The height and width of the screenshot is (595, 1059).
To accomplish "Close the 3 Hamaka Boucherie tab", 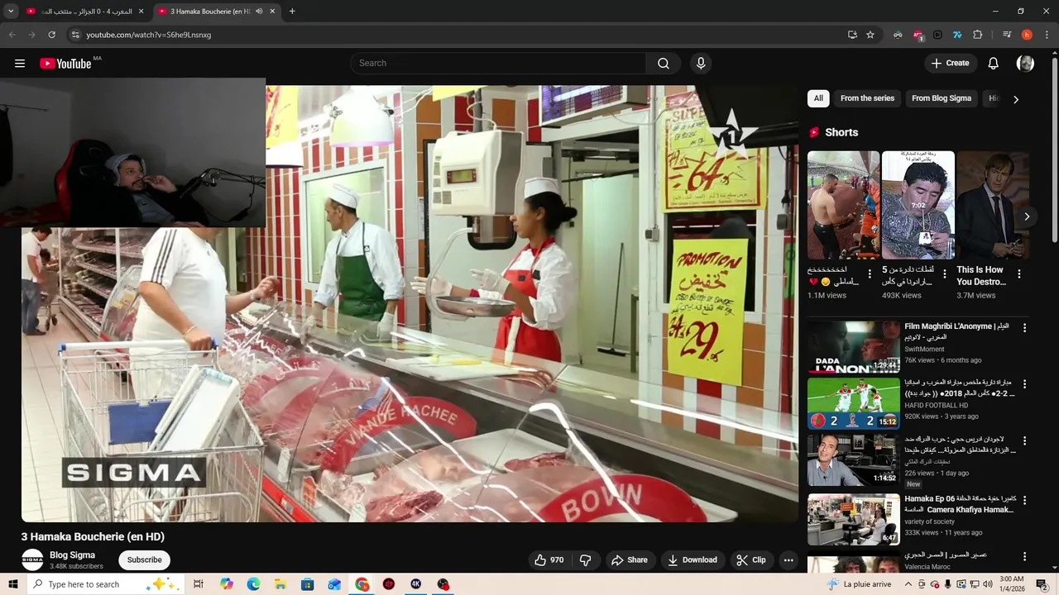I will point(272,12).
